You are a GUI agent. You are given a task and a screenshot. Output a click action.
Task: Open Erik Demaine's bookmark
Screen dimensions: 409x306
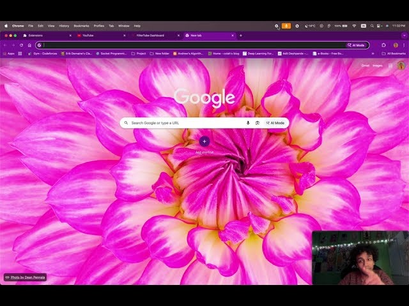click(76, 54)
